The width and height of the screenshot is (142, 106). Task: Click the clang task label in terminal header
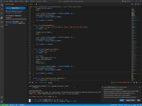[120, 82]
